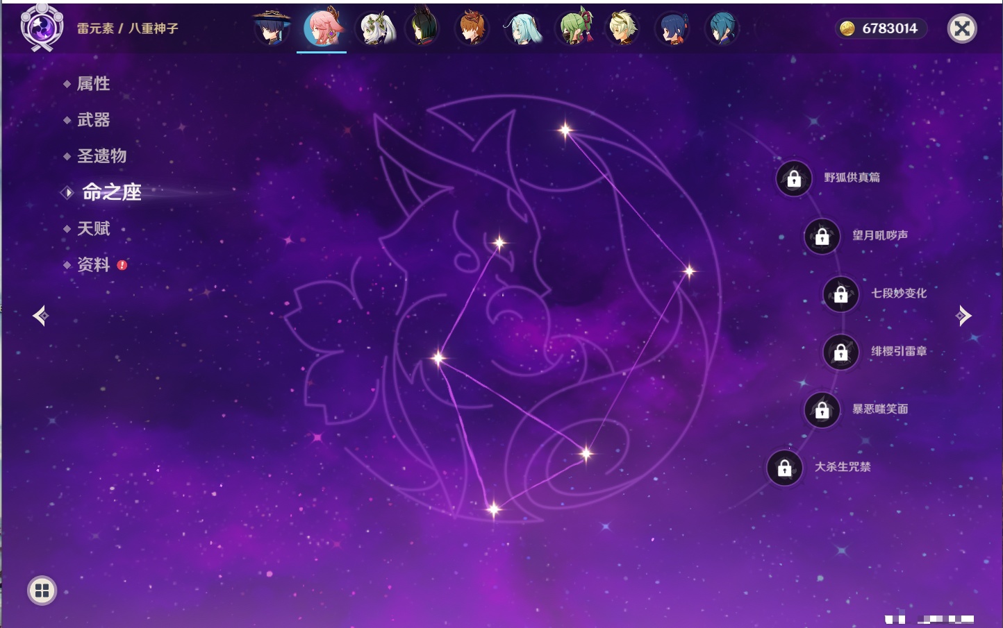Switch to white-haired Nahida's portrait

(x=375, y=28)
